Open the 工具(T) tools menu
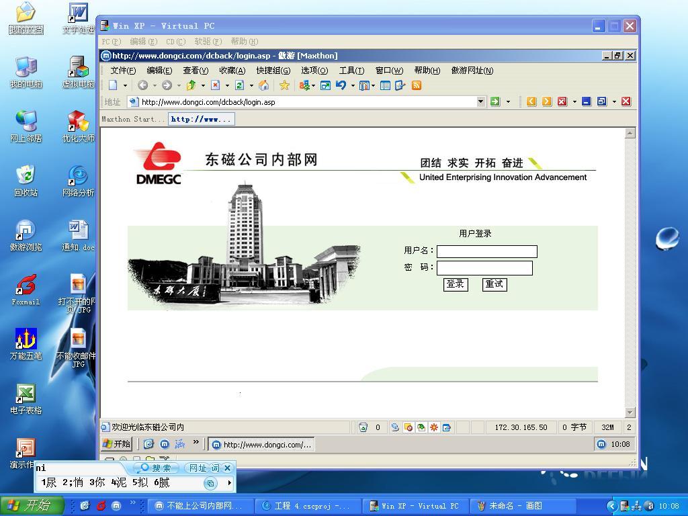The height and width of the screenshot is (516, 688). click(351, 70)
